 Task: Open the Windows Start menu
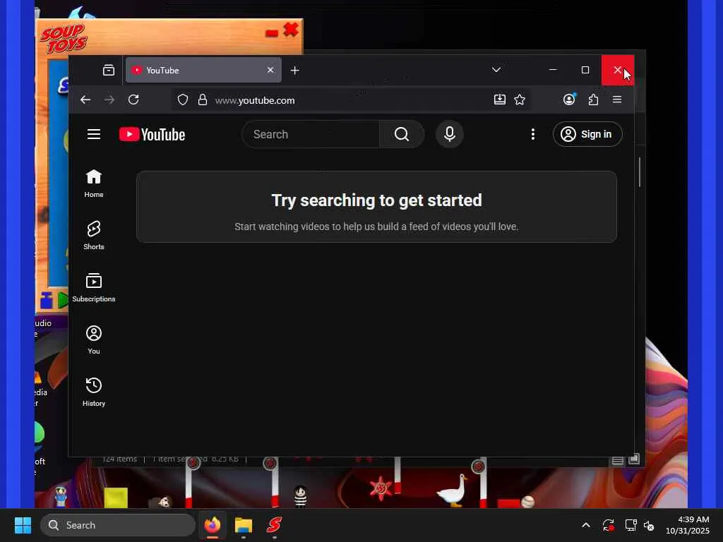tap(23, 525)
